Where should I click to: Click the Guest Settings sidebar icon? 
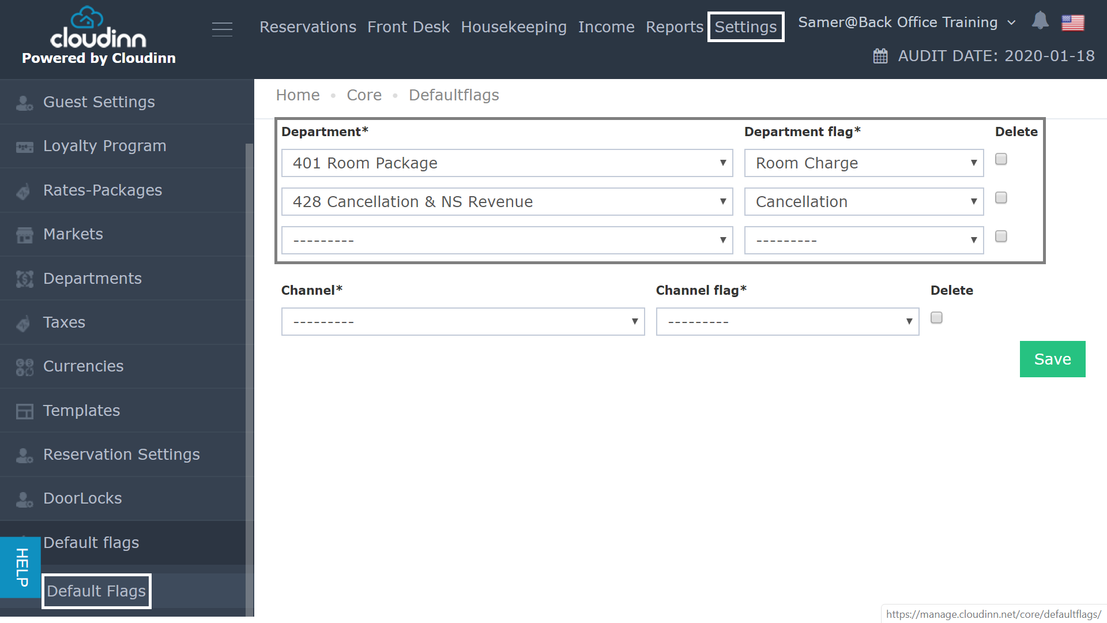(24, 103)
